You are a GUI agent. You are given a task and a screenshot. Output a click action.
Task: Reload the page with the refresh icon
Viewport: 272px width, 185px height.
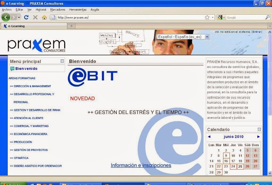click(x=27, y=17)
